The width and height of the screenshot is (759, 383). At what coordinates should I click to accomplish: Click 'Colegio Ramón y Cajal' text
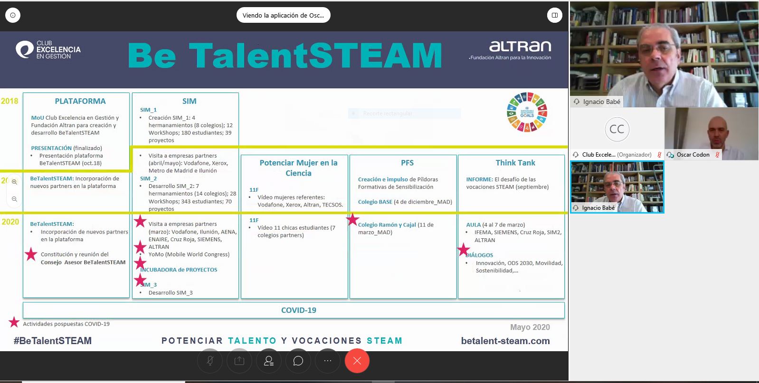pos(387,225)
